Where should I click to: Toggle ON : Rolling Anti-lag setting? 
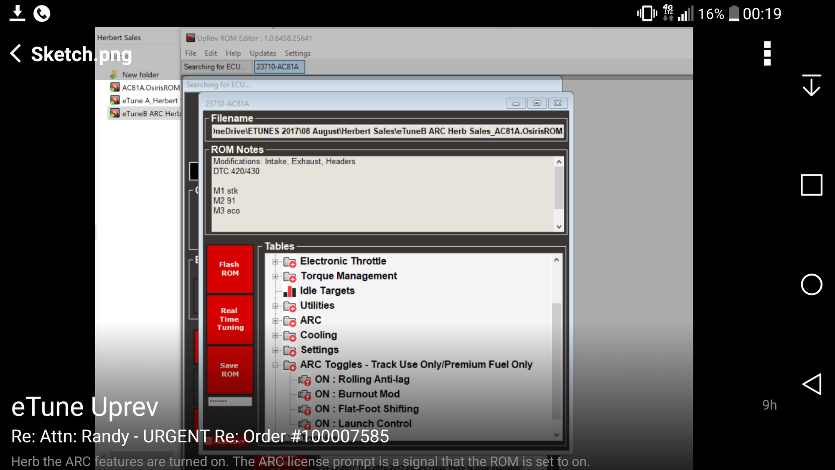click(x=362, y=379)
